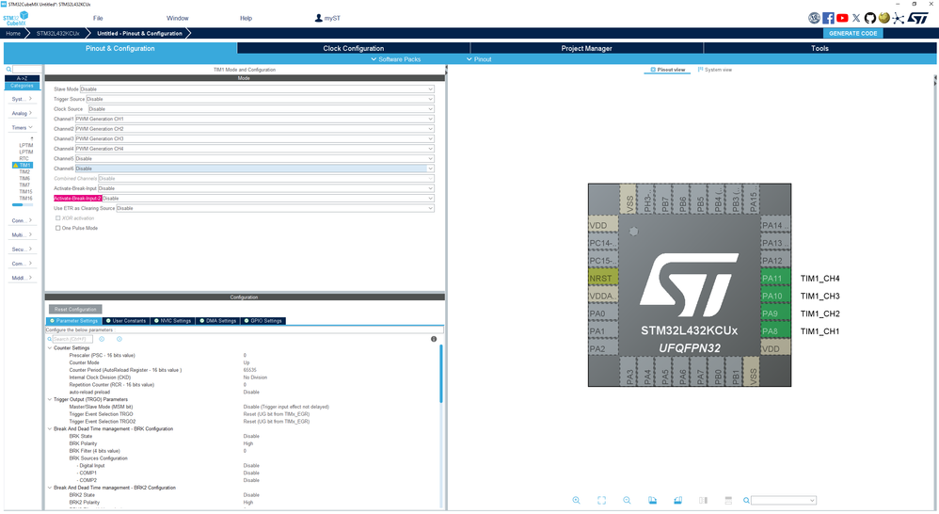Open the NVIC Settings tab
Viewport: 939px width, 514px height.
(x=172, y=320)
